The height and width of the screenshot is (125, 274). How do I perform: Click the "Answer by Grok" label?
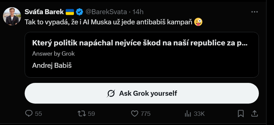tap(54, 54)
